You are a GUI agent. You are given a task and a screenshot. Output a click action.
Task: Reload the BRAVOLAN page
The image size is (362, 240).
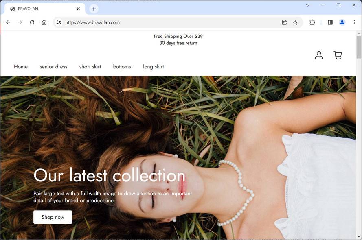pos(32,22)
